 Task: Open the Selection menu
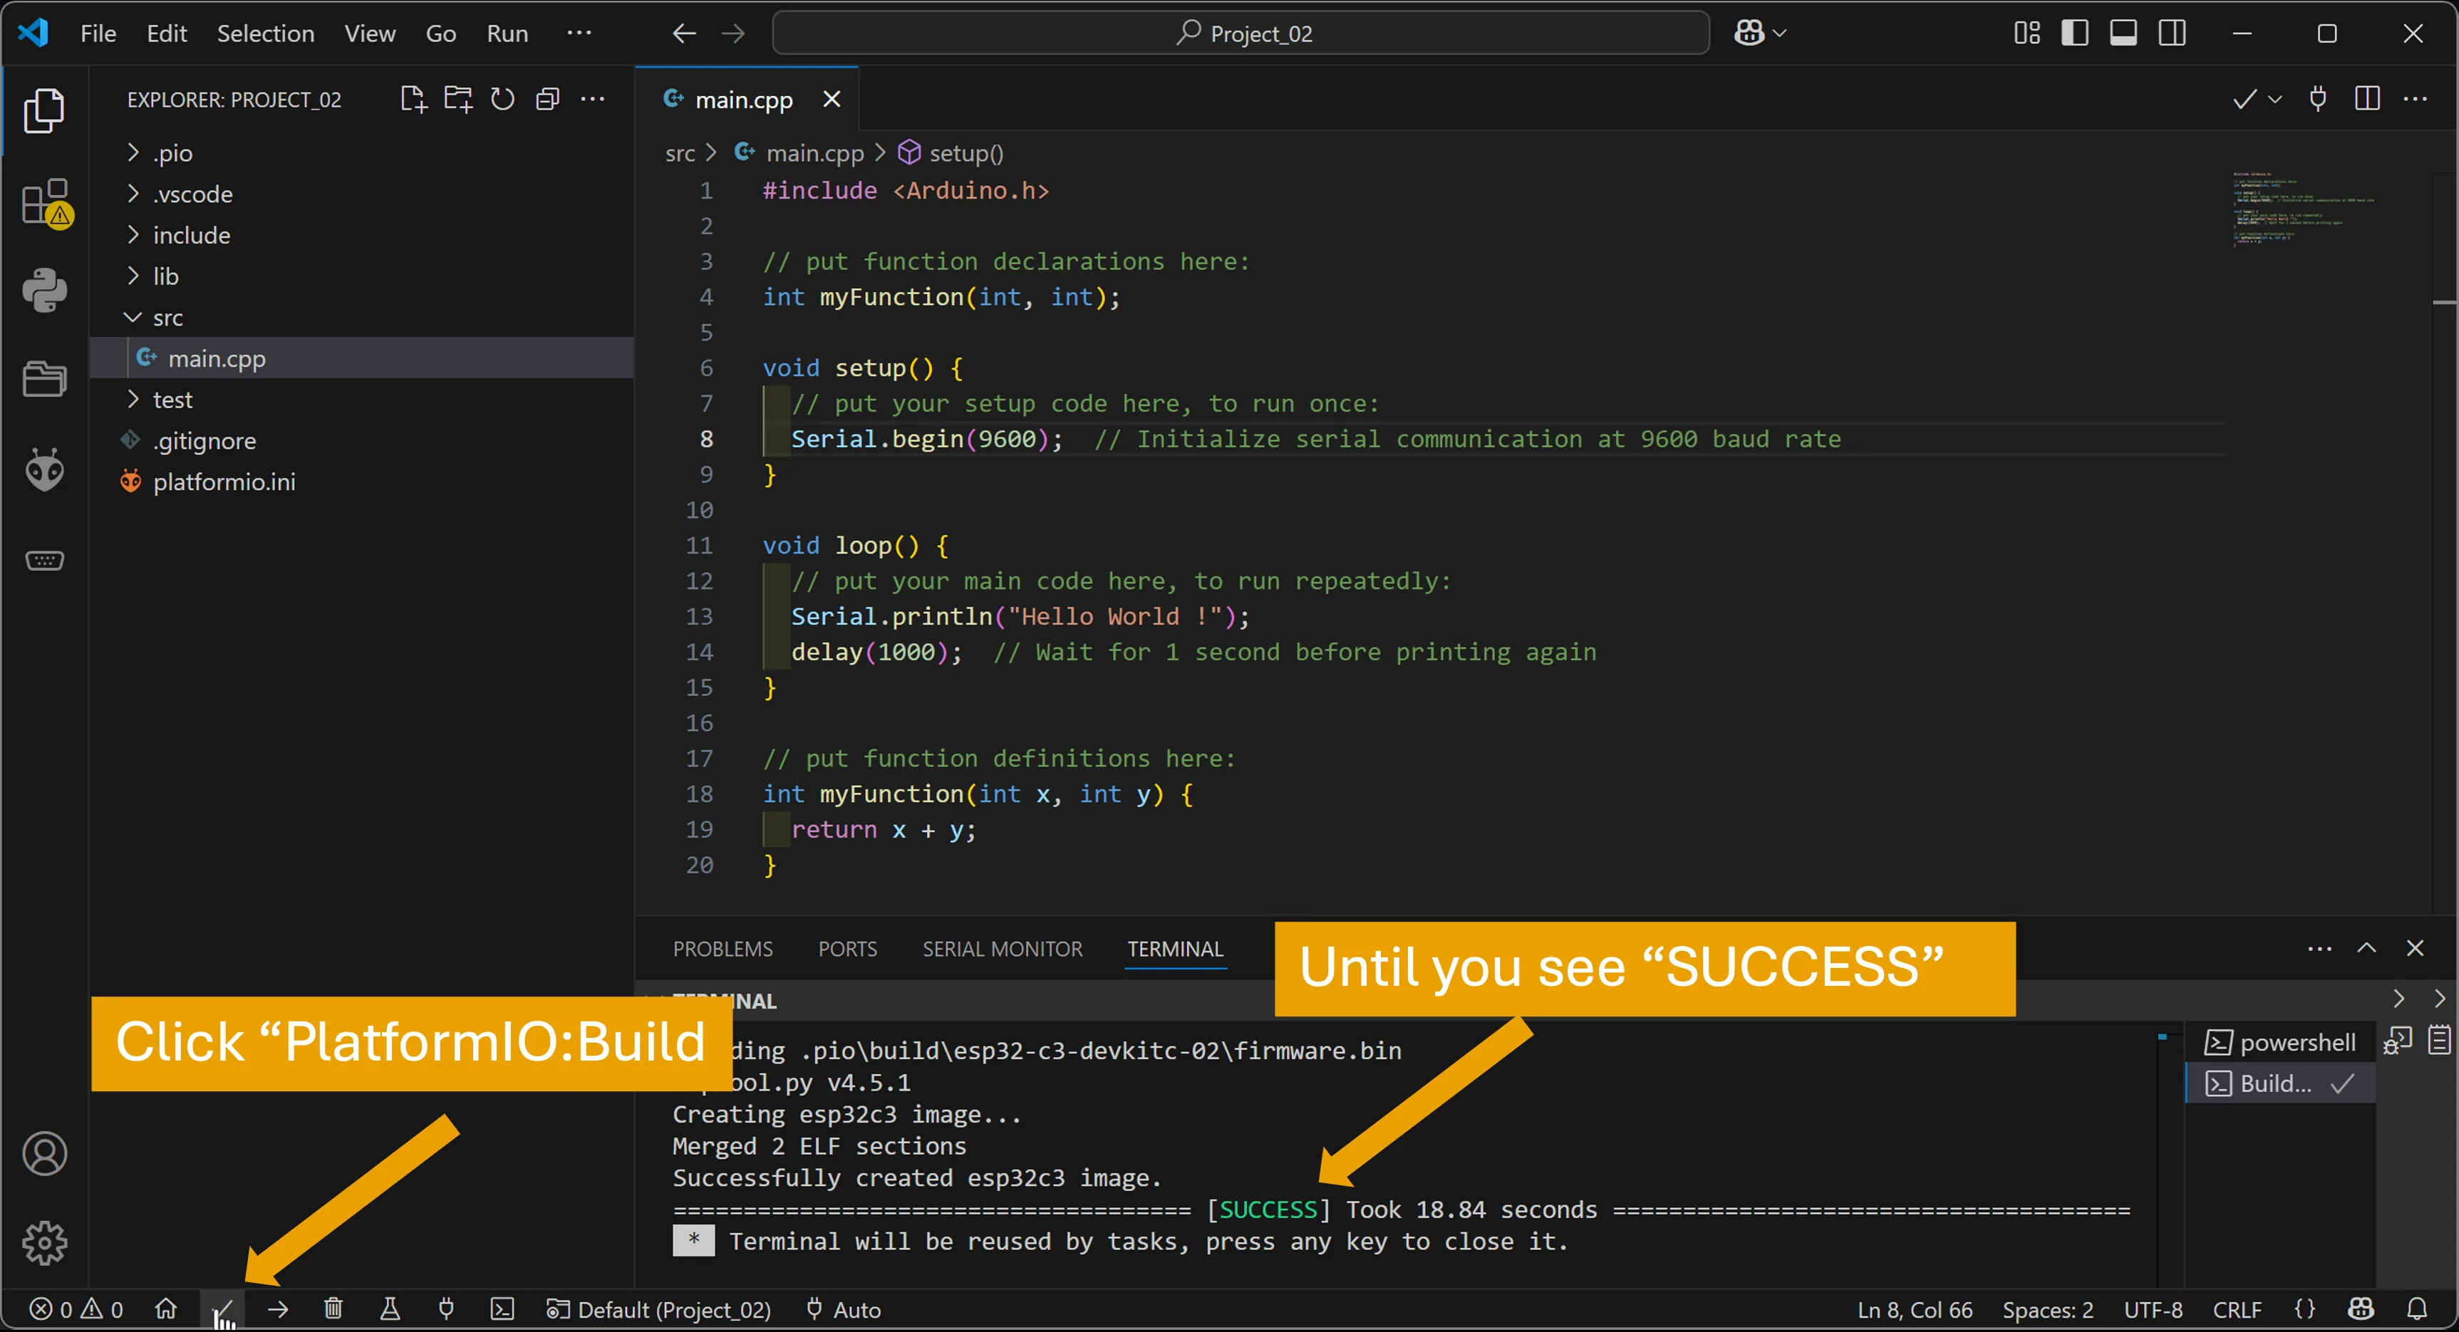pos(264,33)
